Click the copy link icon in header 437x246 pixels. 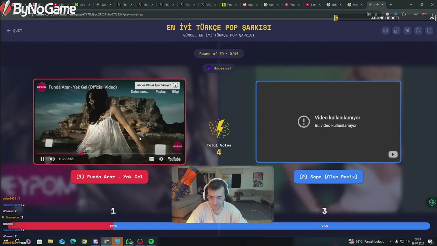396,30
